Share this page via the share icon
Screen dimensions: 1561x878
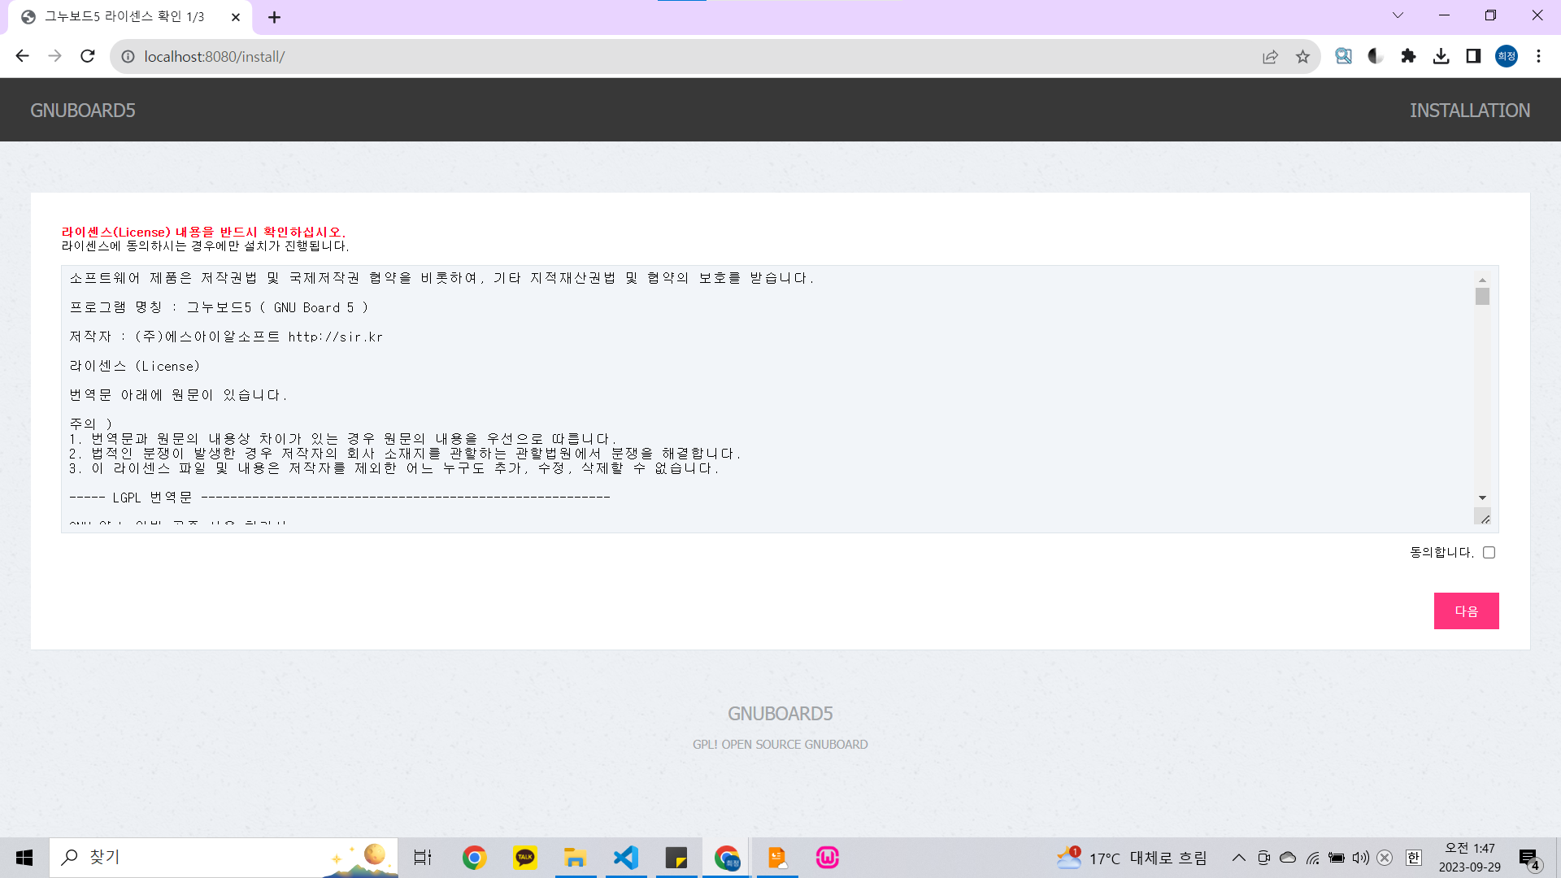[1270, 57]
